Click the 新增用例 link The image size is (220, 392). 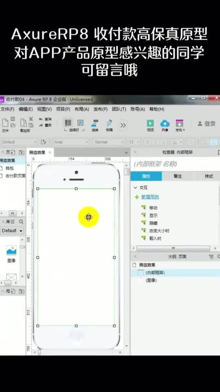150,197
